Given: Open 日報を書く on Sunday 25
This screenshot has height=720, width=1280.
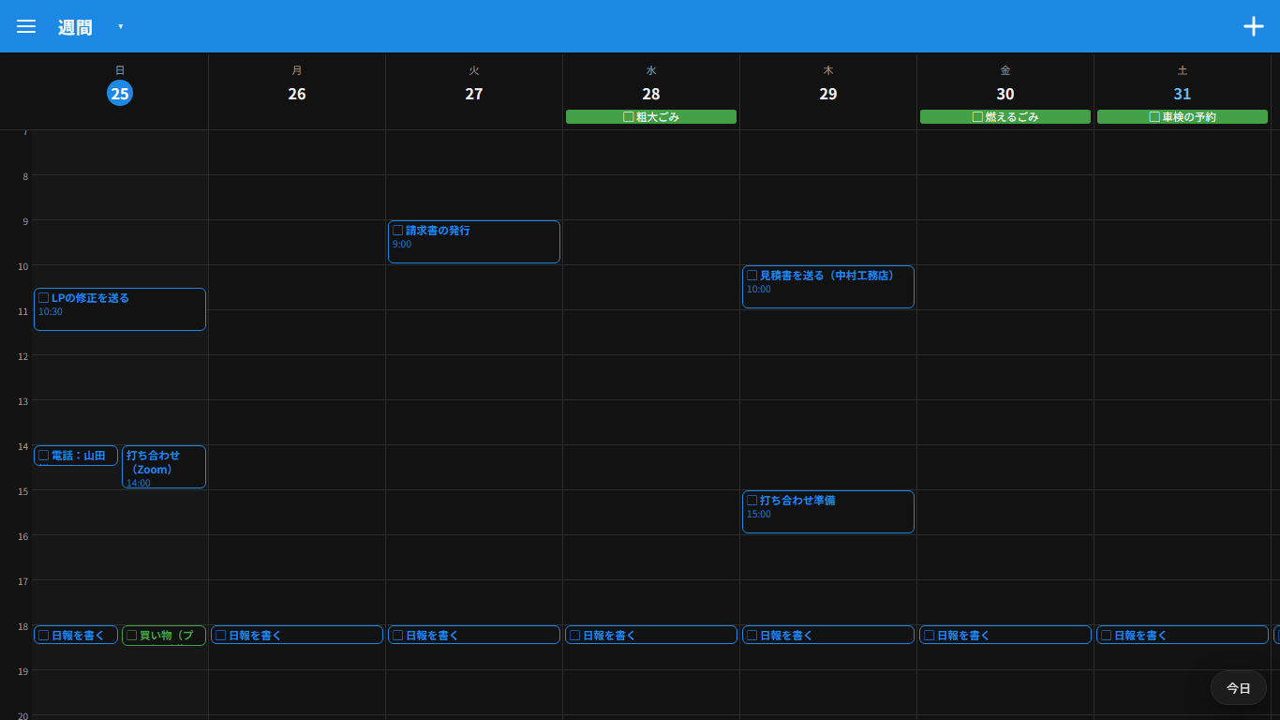Looking at the screenshot, I should click(76, 635).
